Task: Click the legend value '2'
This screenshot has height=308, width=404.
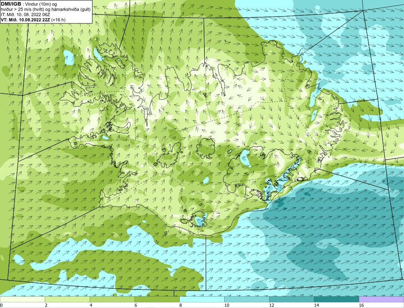Action: pyautogui.click(x=46, y=305)
